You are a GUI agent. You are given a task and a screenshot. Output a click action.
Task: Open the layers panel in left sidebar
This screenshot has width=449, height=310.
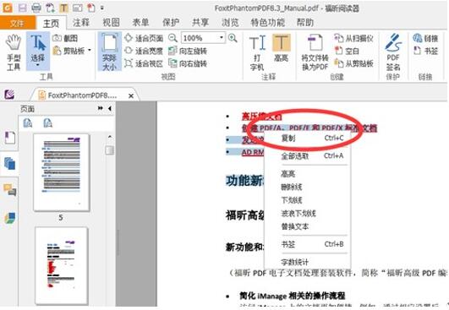pyautogui.click(x=10, y=218)
